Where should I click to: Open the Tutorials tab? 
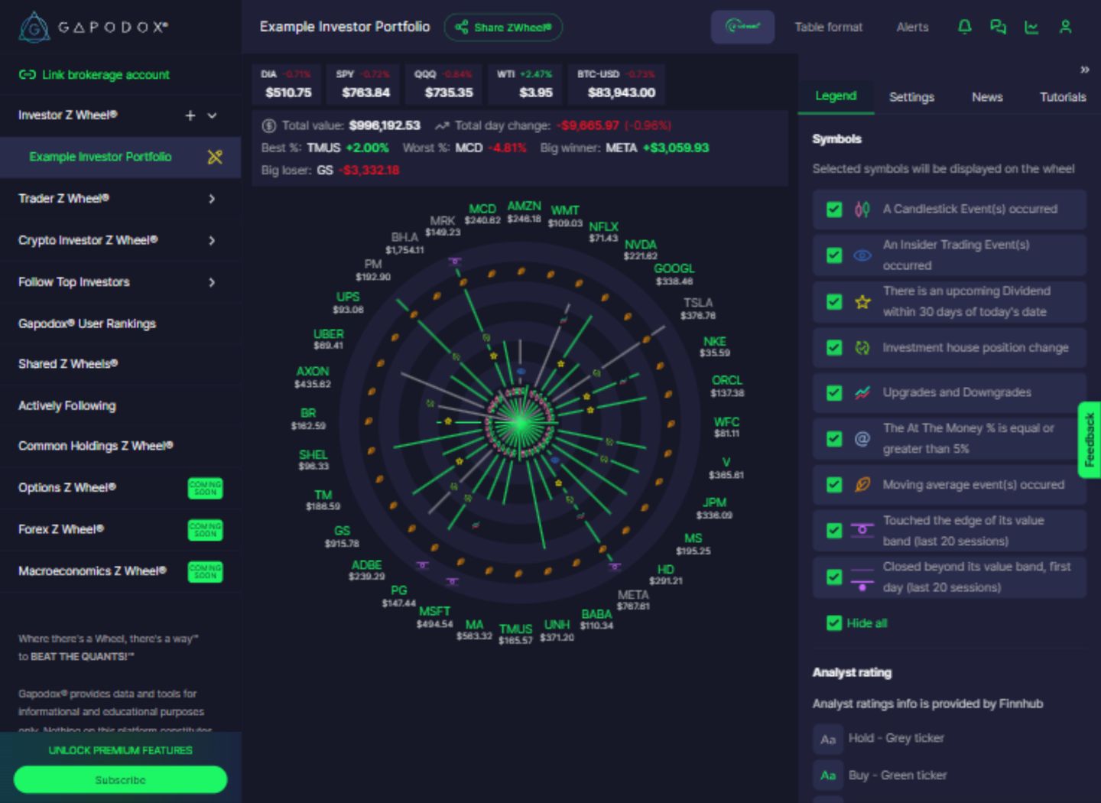1063,97
